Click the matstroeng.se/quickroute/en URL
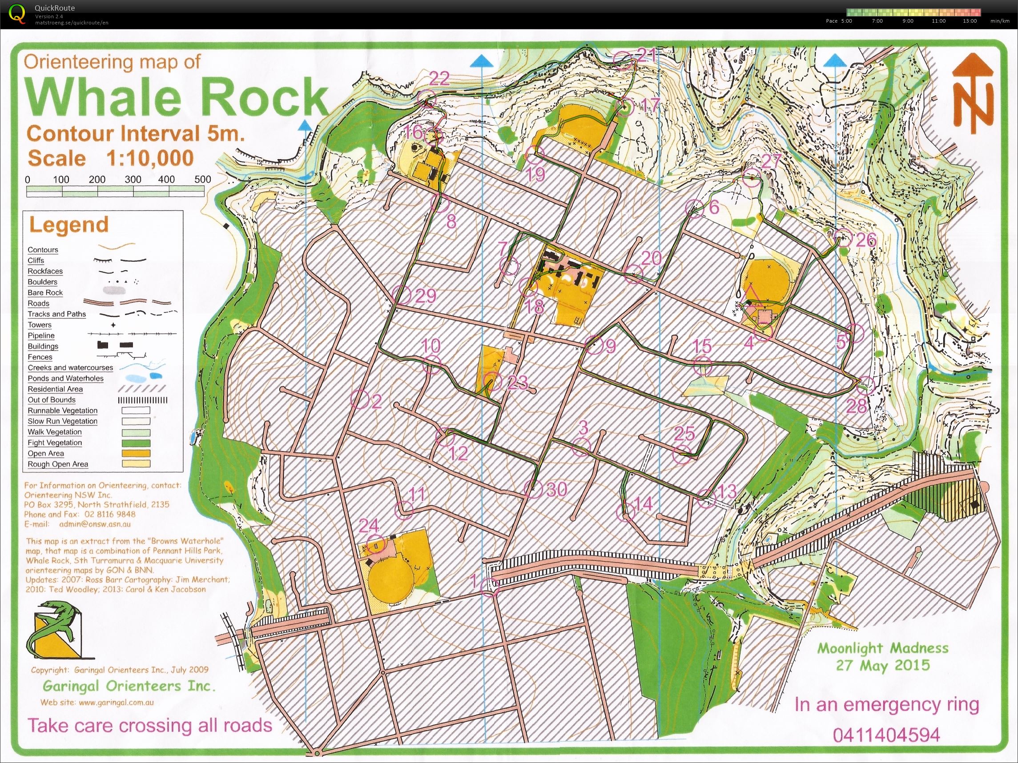This screenshot has width=1018, height=763. click(72, 23)
